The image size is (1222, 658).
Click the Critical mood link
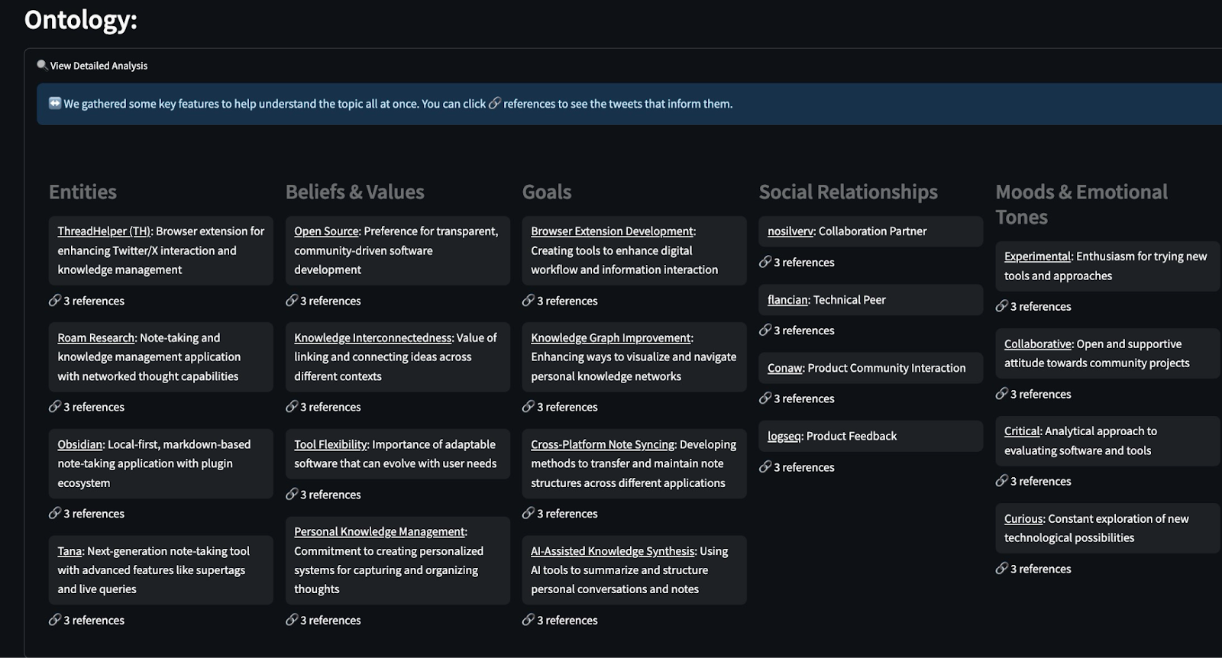tap(1022, 431)
